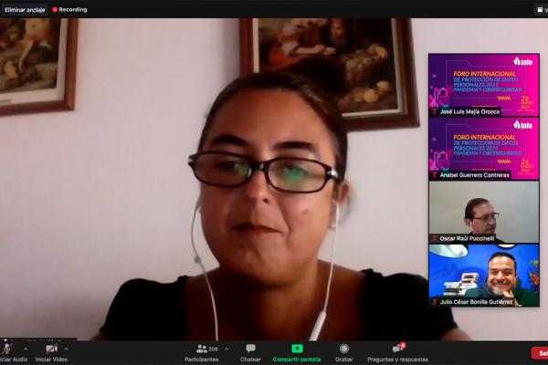Screen dimensions: 548x365
Task: Click the muted mic icon beside José Luis Mejía Orozco
Action: tap(435, 111)
